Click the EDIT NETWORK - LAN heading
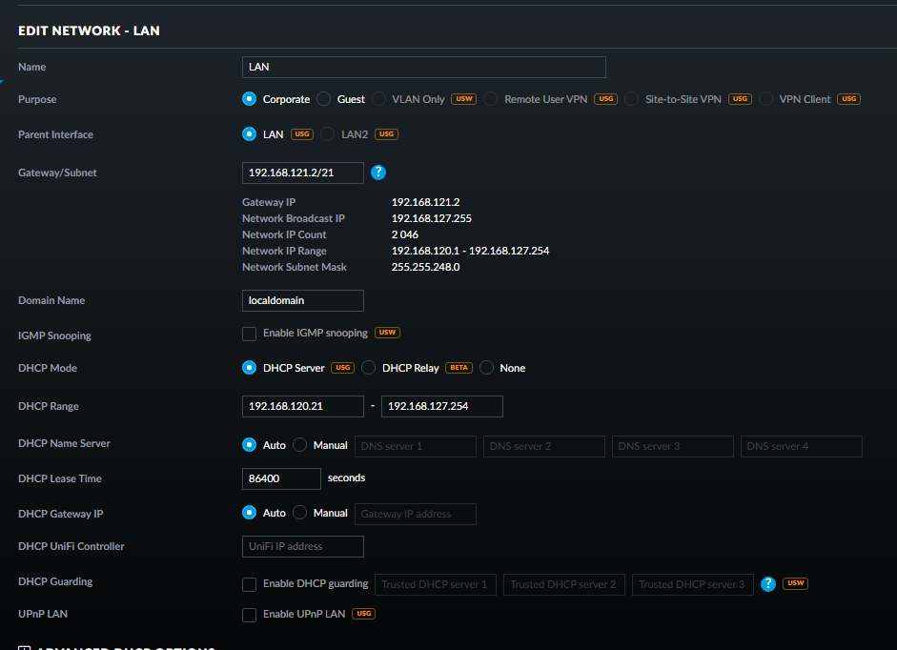The height and width of the screenshot is (650, 897). tap(89, 30)
